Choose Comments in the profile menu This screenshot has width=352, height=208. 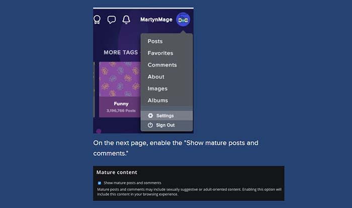pos(162,65)
